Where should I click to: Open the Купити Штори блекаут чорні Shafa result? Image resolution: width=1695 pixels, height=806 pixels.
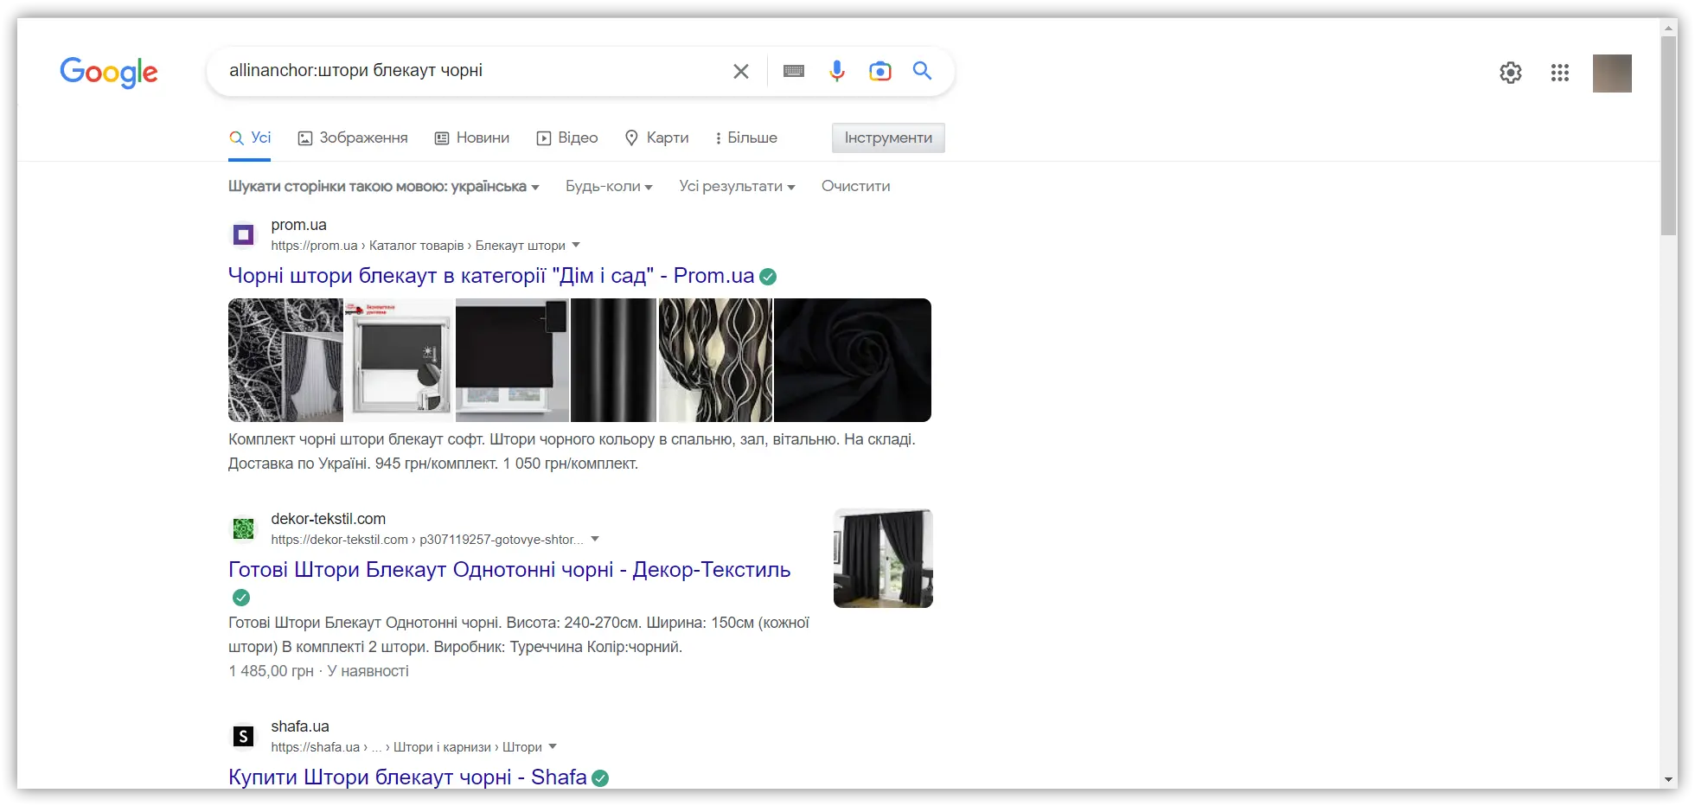(407, 777)
